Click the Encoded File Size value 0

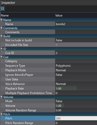[x=76, y=45]
